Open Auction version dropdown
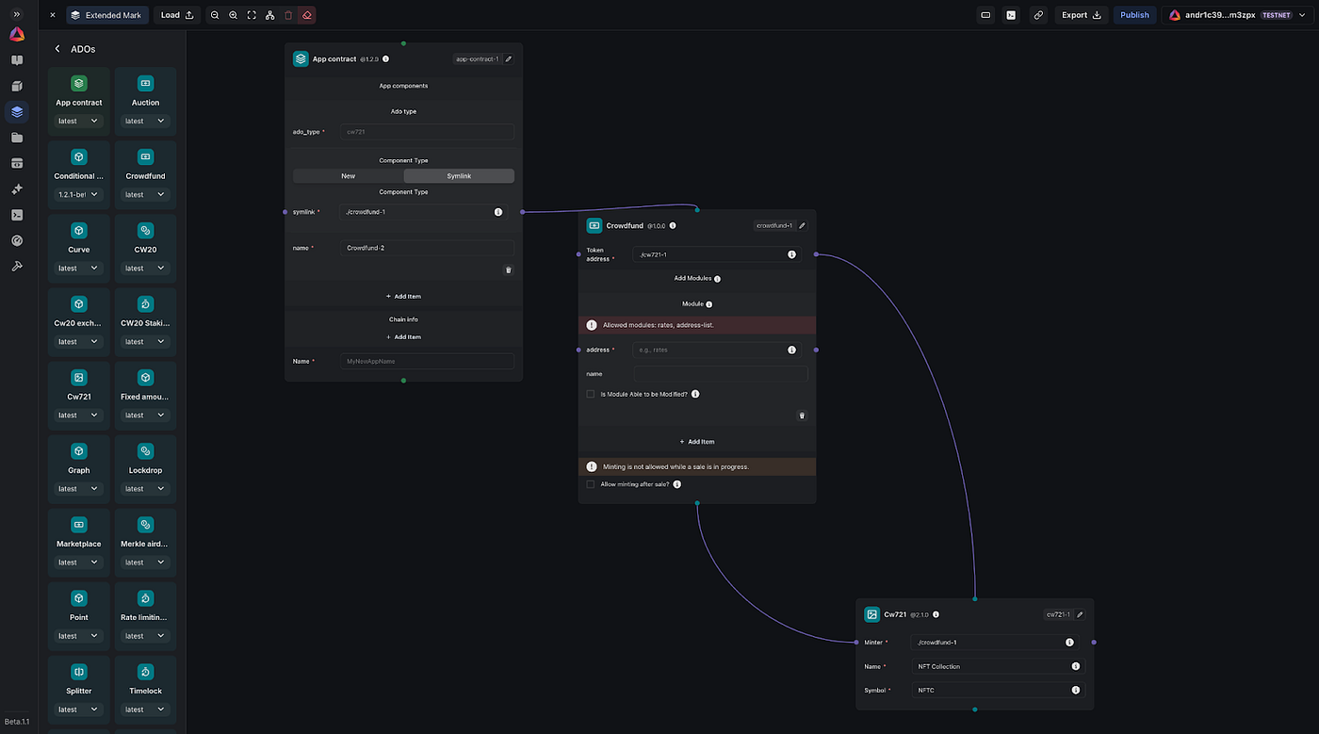This screenshot has width=1319, height=734. [x=145, y=121]
